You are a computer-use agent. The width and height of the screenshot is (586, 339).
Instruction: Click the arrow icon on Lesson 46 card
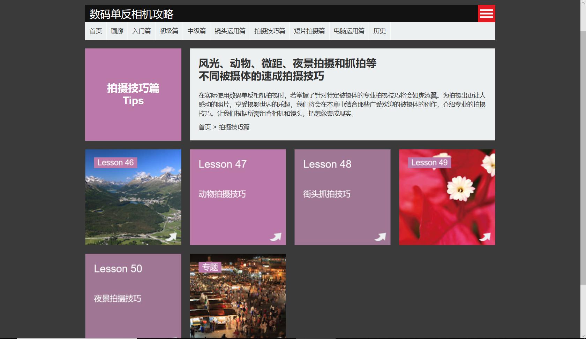point(172,236)
